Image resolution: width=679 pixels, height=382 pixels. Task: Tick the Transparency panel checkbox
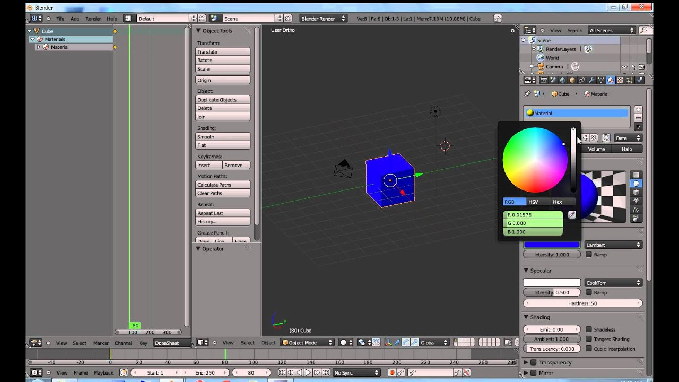pyautogui.click(x=534, y=362)
